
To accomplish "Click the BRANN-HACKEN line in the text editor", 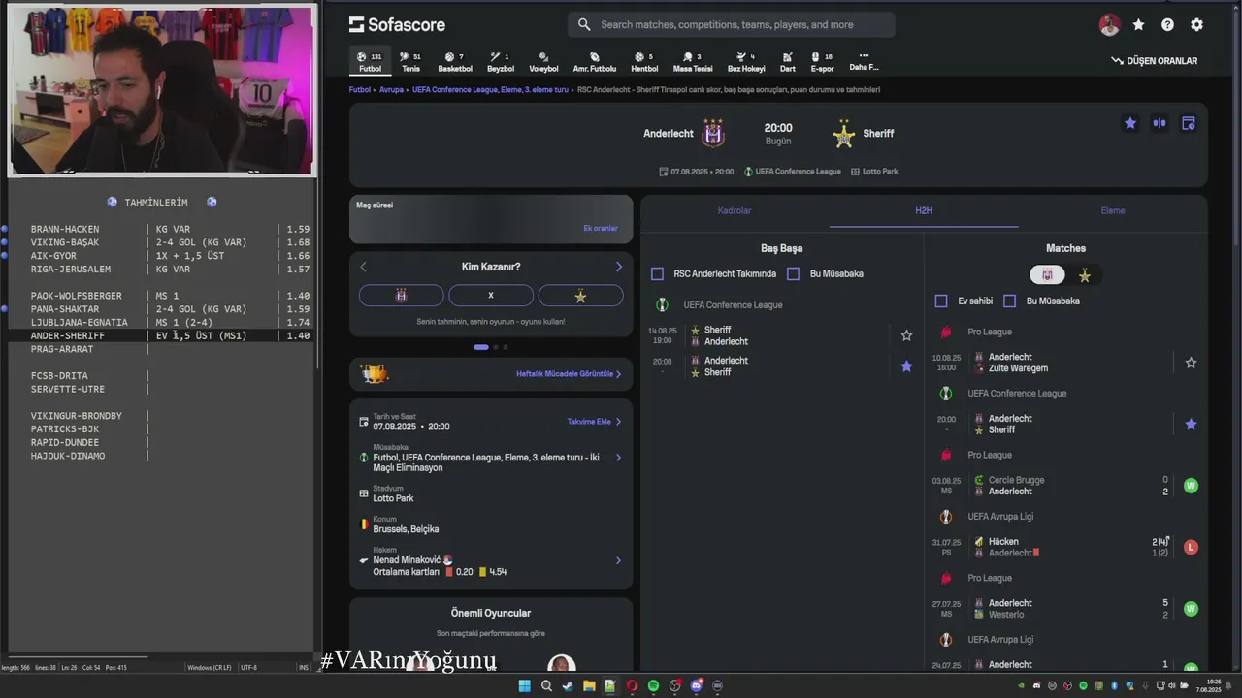I will [x=161, y=230].
